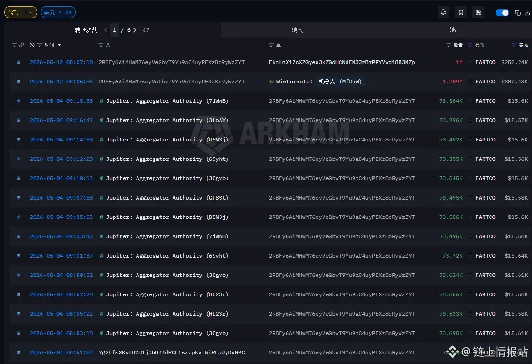Click the leftmost filter icon in header
Screen dimensions: 532x364
(x=14, y=45)
